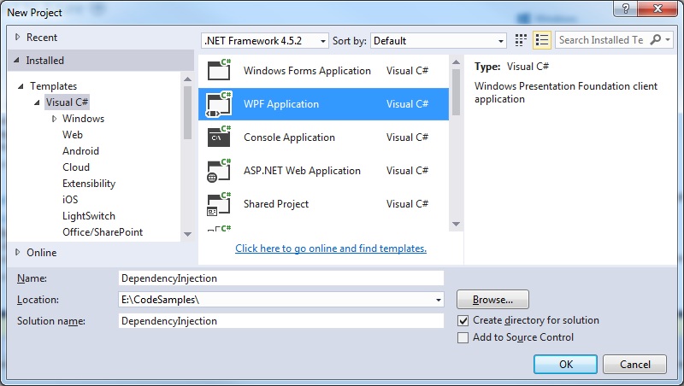Select the iOS template category
Image resolution: width=684 pixels, height=386 pixels.
coord(70,200)
